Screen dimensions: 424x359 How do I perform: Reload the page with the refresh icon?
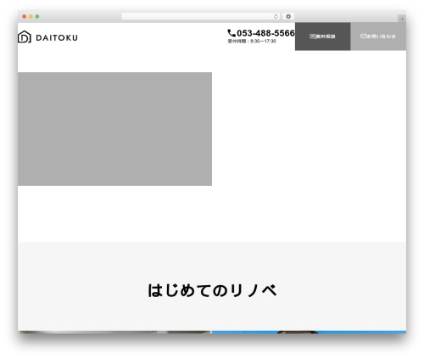(276, 16)
